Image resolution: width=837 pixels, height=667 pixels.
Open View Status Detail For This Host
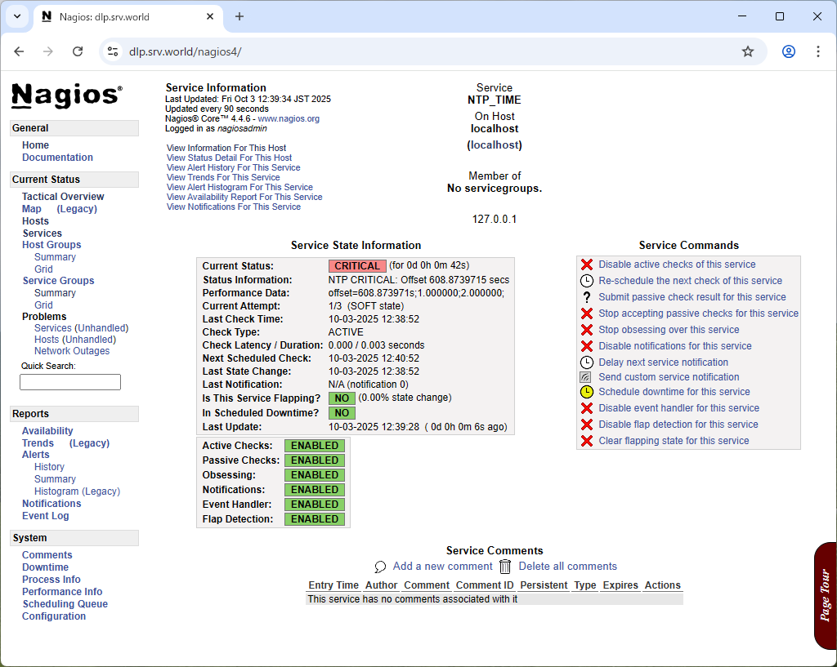229,158
